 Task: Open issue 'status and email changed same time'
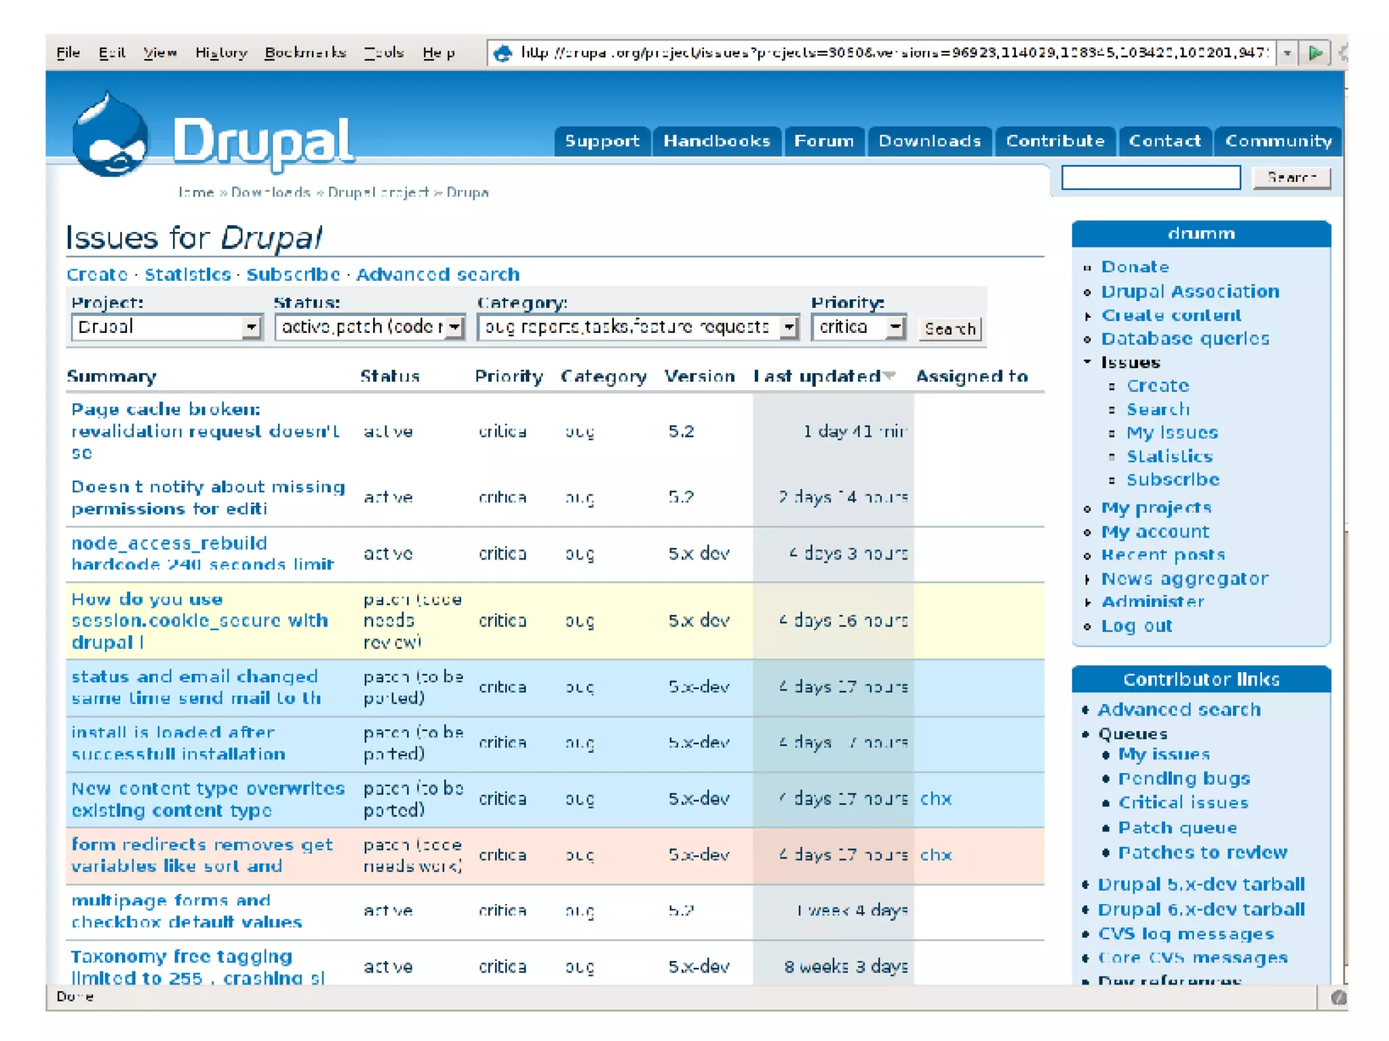coord(196,687)
